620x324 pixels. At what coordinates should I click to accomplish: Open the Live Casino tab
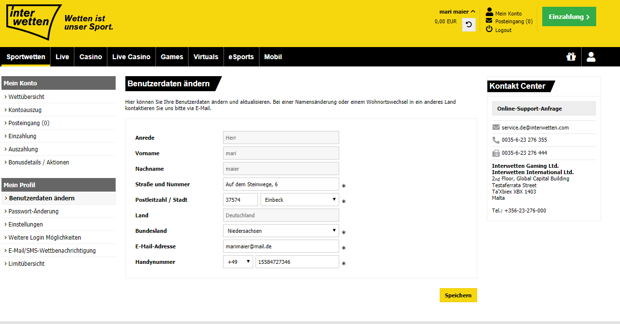click(x=131, y=57)
